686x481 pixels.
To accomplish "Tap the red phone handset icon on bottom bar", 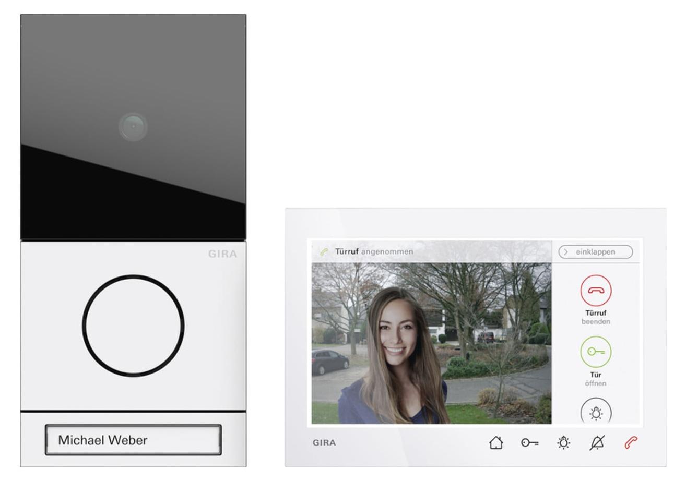I will pyautogui.click(x=631, y=443).
